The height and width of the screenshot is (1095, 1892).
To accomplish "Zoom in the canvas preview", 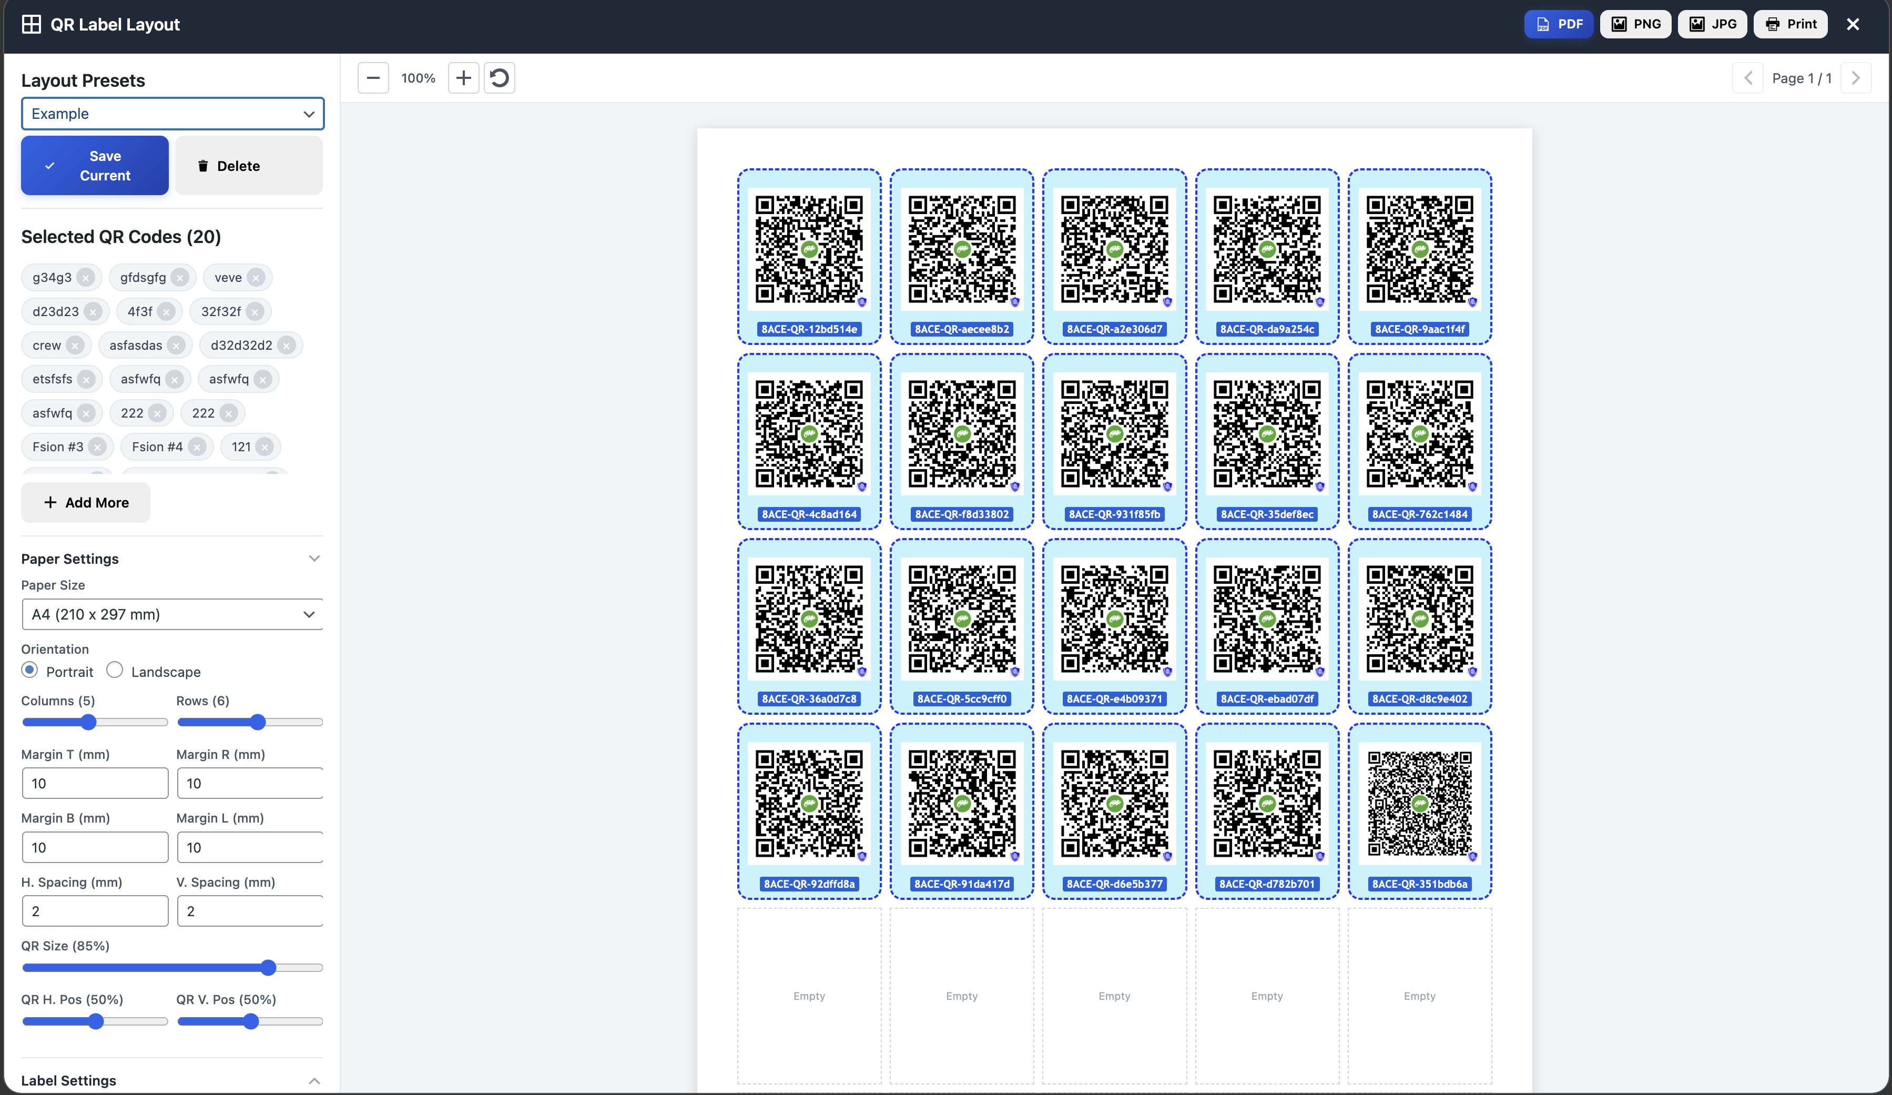I will tap(463, 77).
